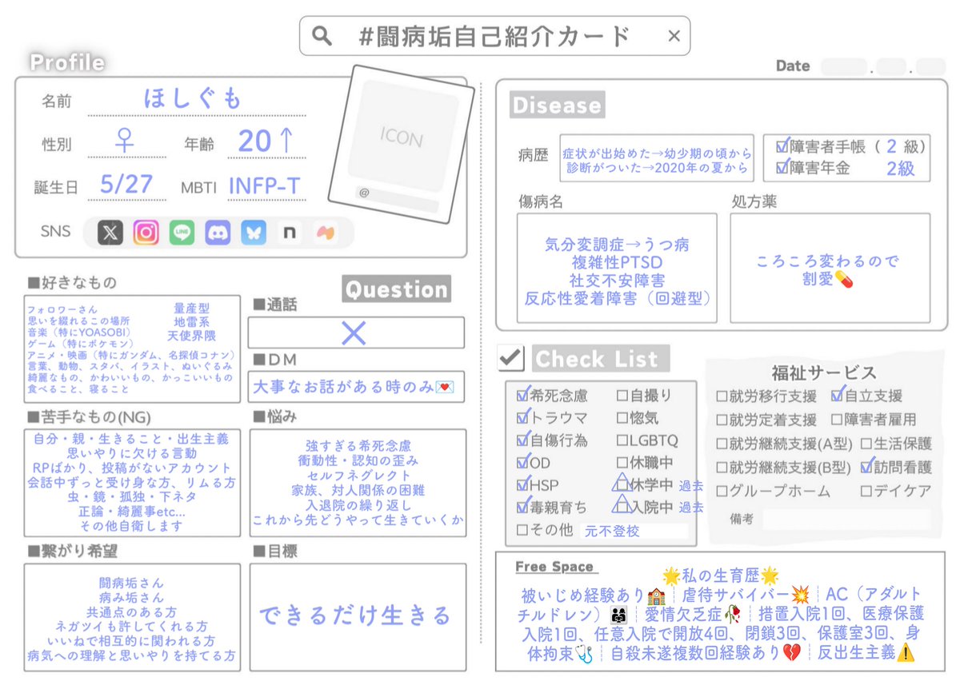Toggle the トラウマ checkbox
The image size is (960, 685).
pos(523,416)
